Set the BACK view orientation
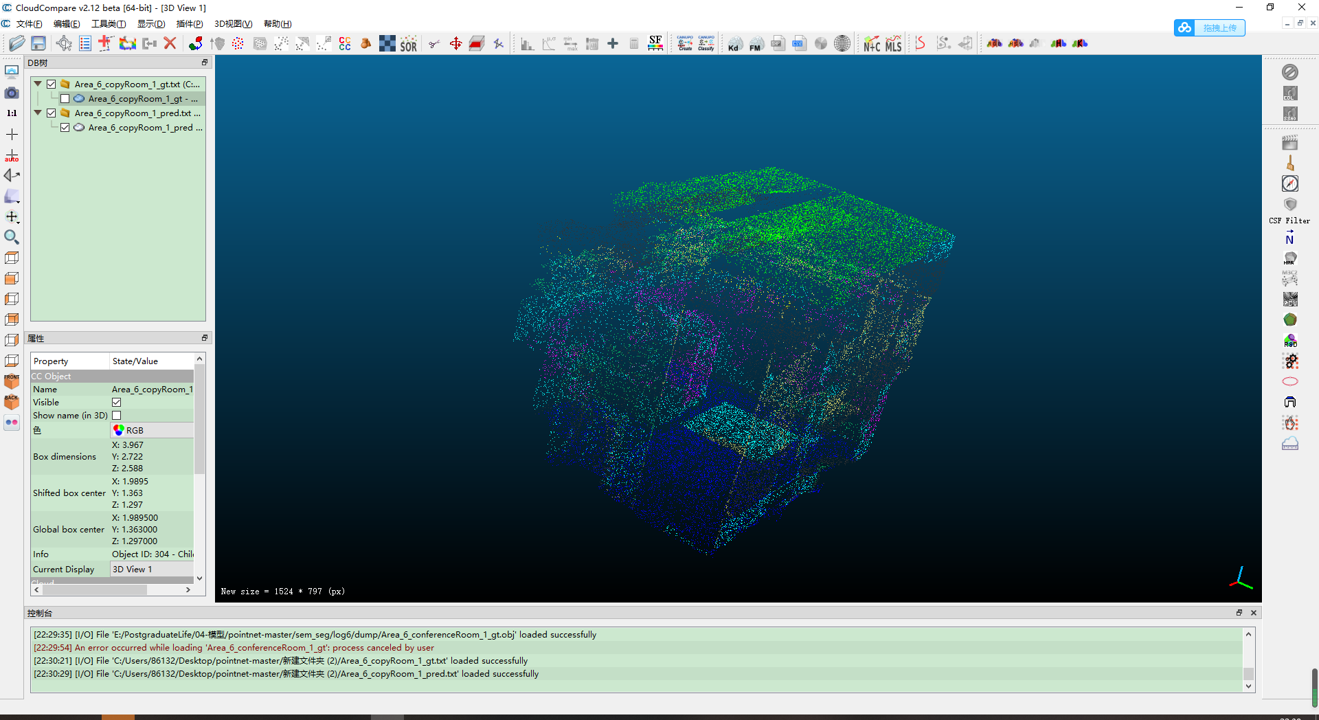The image size is (1319, 720). (12, 402)
